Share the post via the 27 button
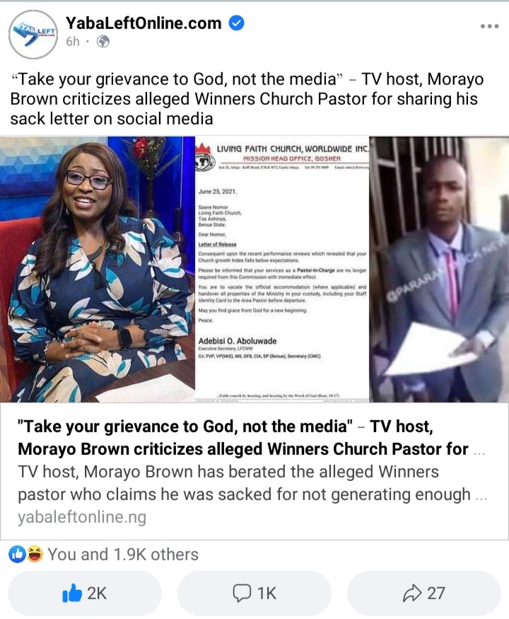The height and width of the screenshot is (619, 509). tap(423, 593)
